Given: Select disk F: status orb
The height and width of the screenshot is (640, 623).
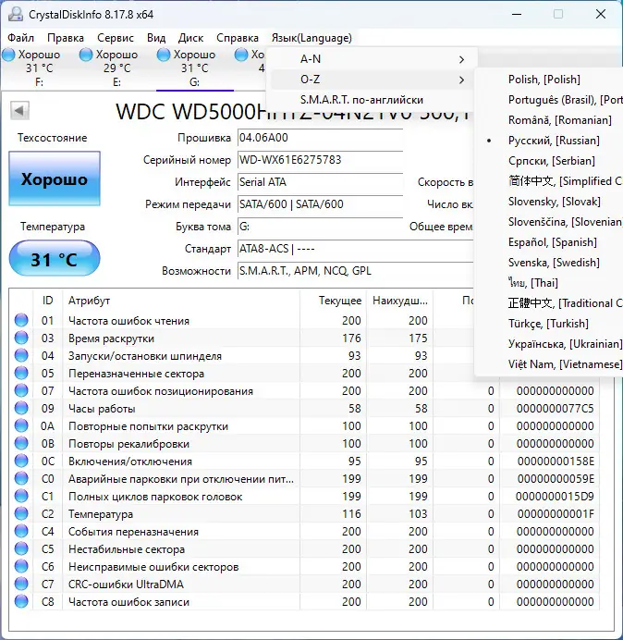Looking at the screenshot, I should (x=8, y=55).
